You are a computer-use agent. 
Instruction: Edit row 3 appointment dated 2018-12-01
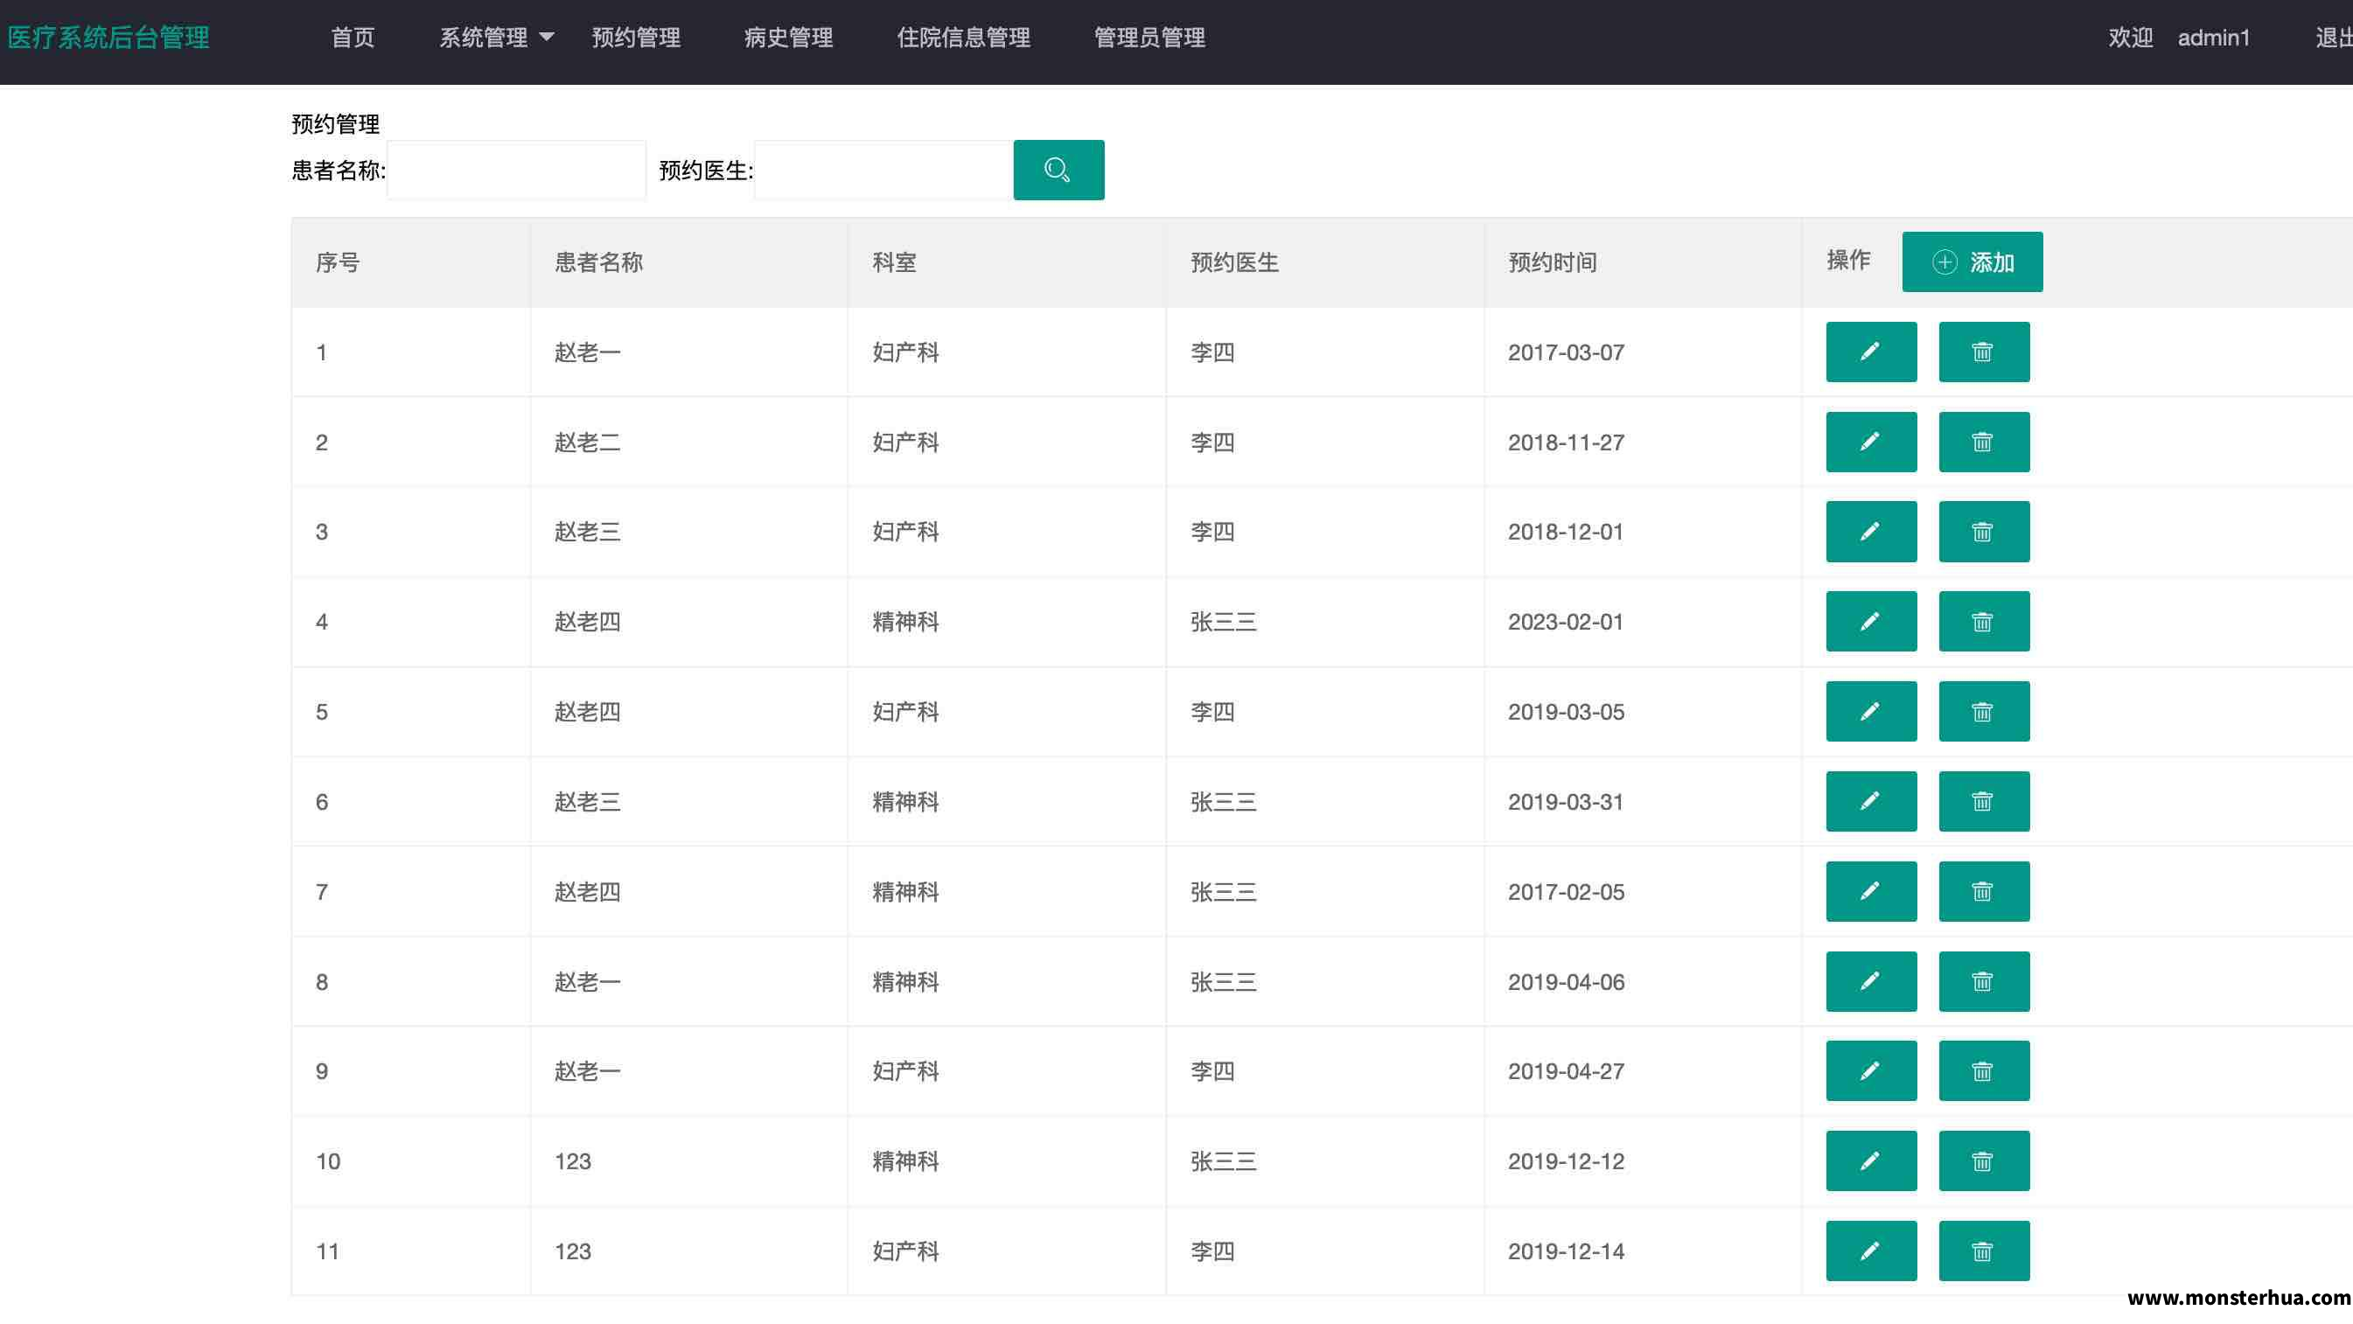coord(1871,532)
